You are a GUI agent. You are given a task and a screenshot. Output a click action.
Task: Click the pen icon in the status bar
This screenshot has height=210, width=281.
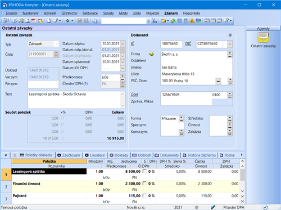213,207
